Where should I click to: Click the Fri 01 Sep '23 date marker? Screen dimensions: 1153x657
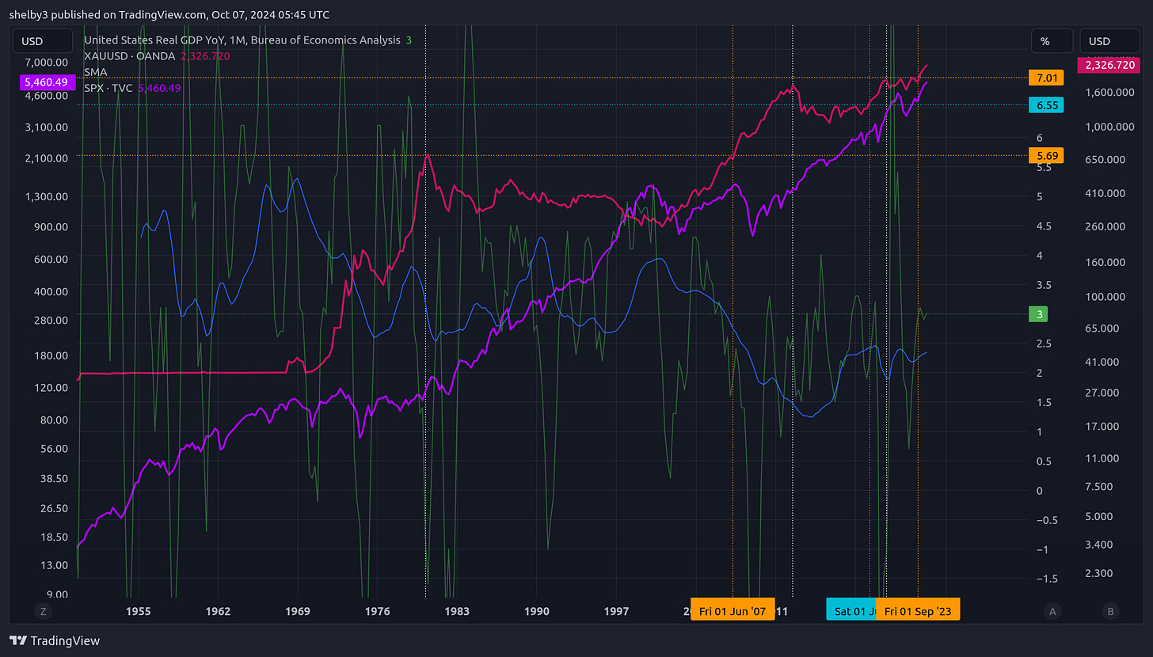coord(918,611)
